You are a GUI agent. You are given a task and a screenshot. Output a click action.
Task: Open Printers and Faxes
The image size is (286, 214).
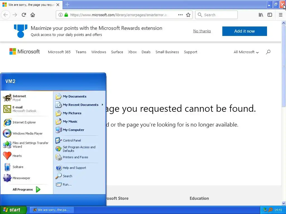coord(80,157)
